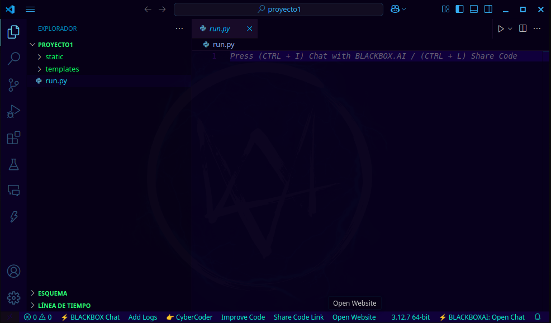Screen dimensions: 551x323
Task: Open the Run Python file dropdown arrow
Action: (510, 28)
